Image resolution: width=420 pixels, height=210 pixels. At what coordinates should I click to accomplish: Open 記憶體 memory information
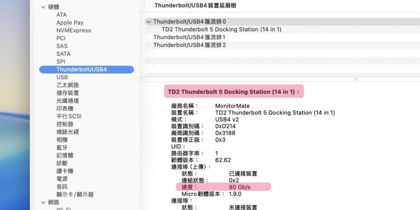[x=65, y=155]
